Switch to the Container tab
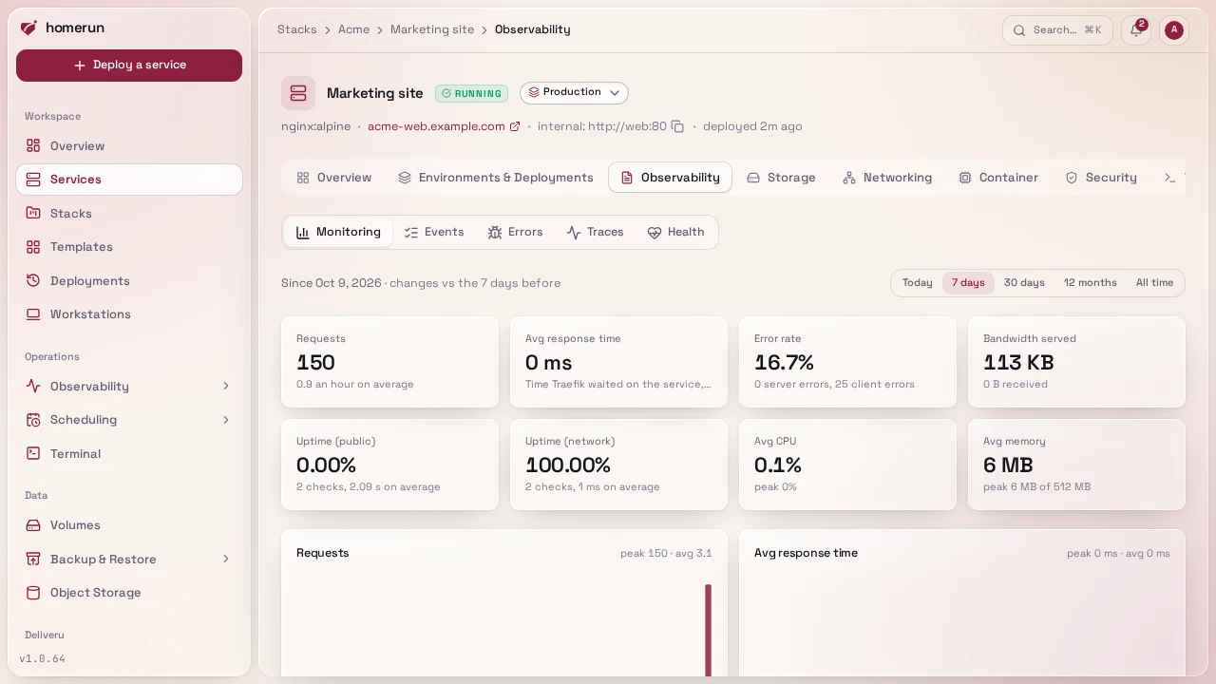This screenshot has height=684, width=1216. (x=998, y=178)
